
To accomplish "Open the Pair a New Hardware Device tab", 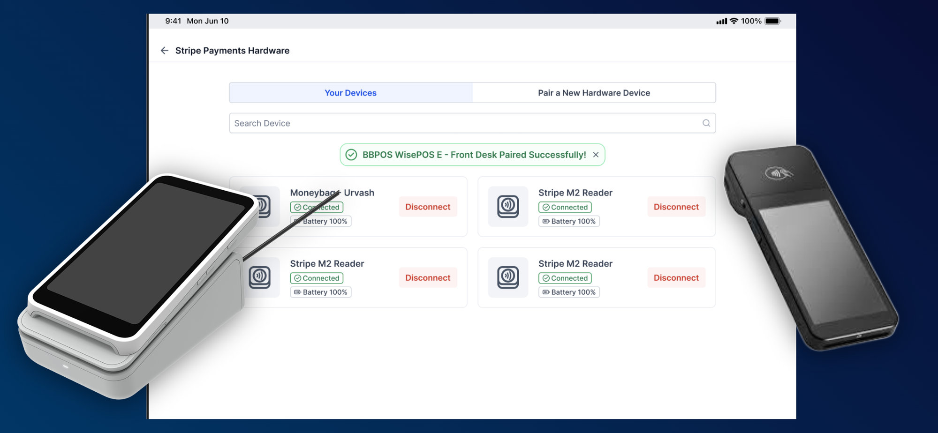I will 594,93.
